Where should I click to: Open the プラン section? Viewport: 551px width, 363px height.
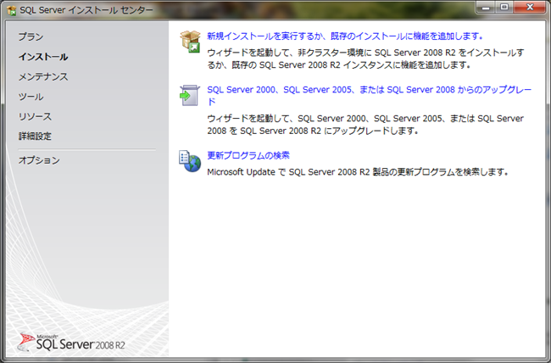(31, 36)
